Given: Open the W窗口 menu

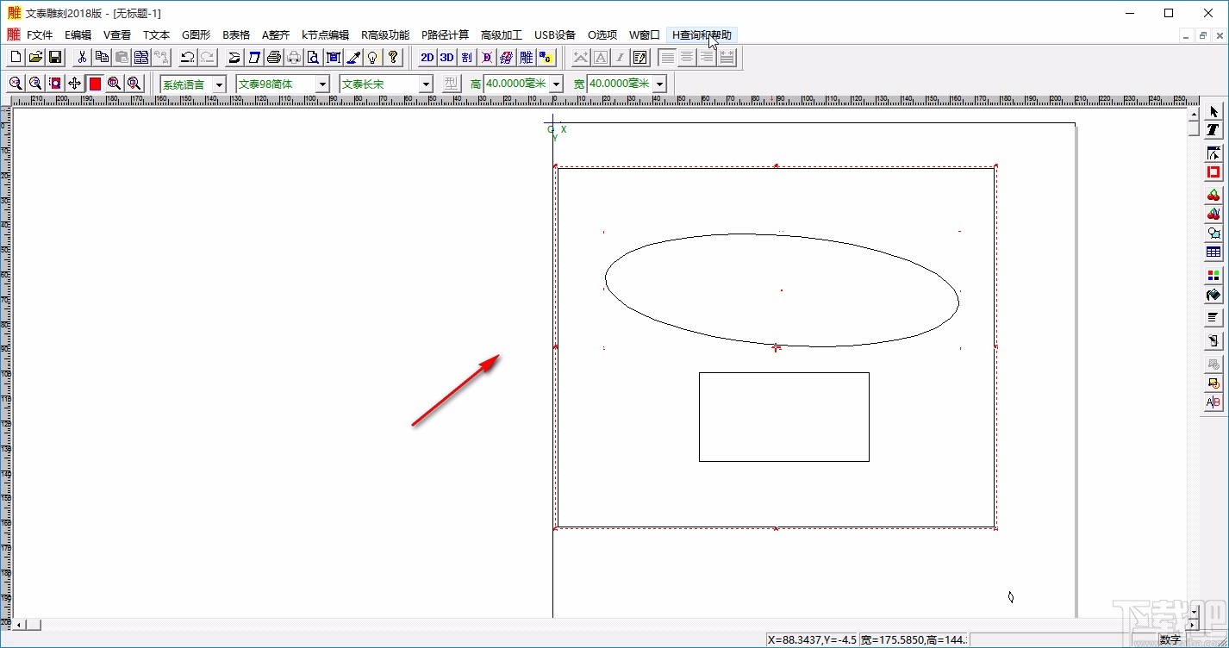Looking at the screenshot, I should point(645,35).
